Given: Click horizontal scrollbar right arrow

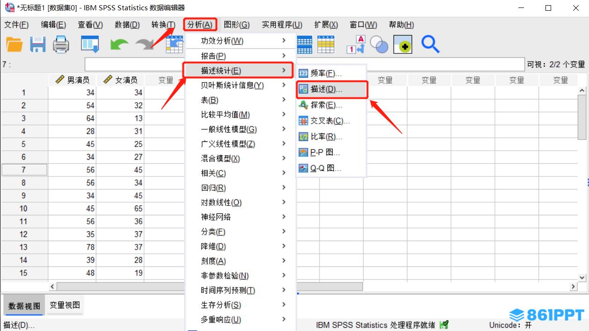Looking at the screenshot, I should [x=574, y=286].
